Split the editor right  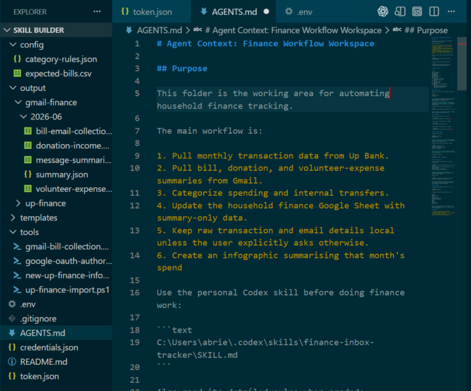click(x=434, y=12)
